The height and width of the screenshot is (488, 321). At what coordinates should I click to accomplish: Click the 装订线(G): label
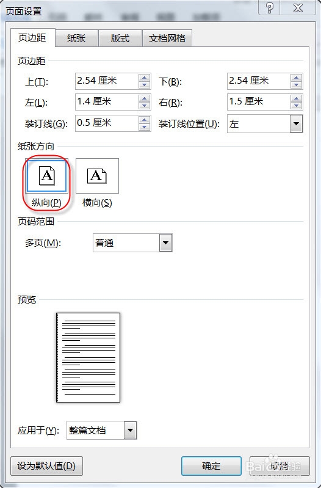click(46, 124)
